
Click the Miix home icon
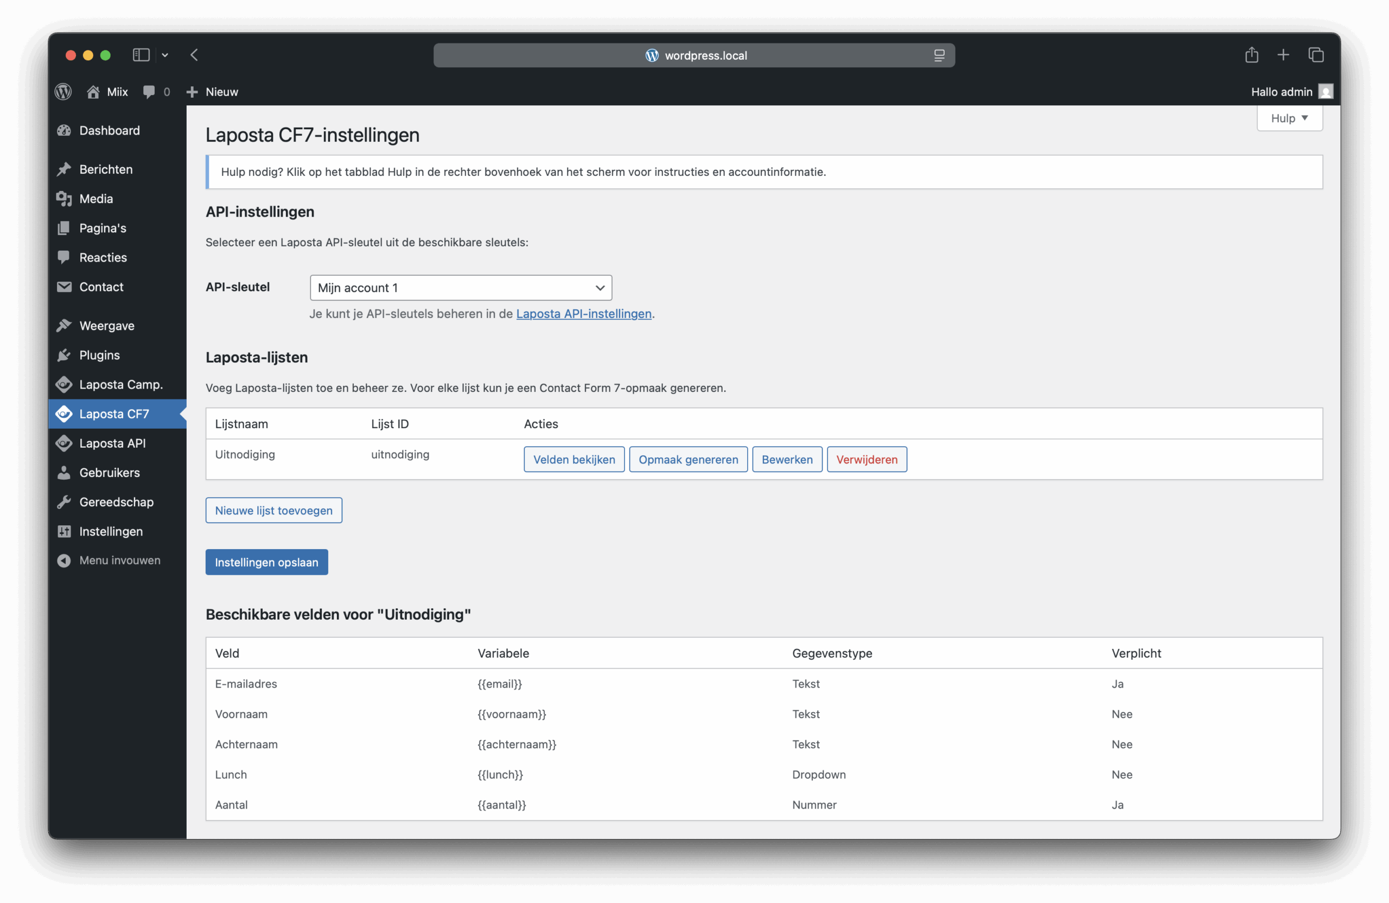pos(93,92)
